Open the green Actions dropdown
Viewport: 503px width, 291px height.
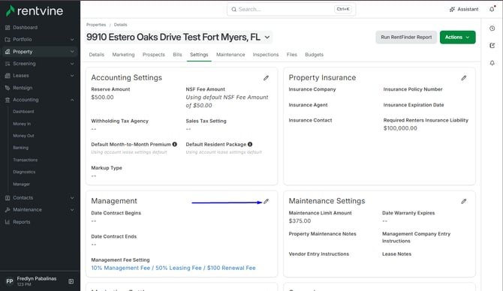pyautogui.click(x=457, y=37)
